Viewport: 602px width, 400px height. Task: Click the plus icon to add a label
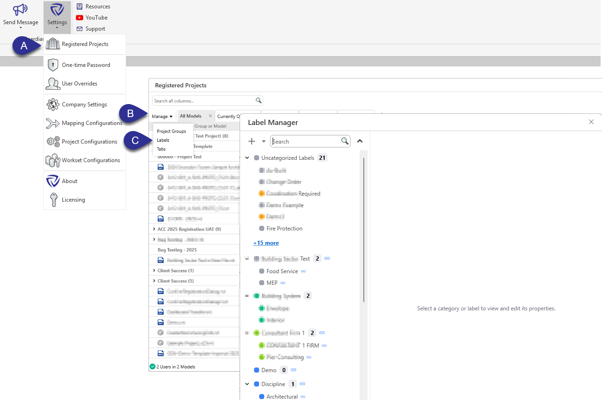(x=252, y=141)
